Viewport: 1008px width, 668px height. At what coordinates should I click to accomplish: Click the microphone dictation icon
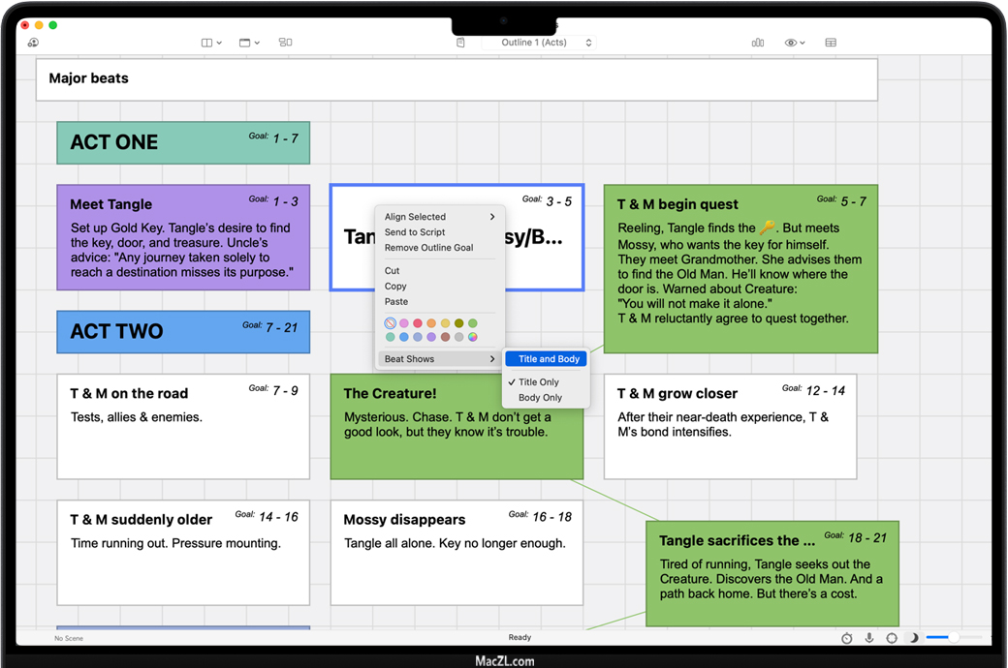click(x=868, y=638)
